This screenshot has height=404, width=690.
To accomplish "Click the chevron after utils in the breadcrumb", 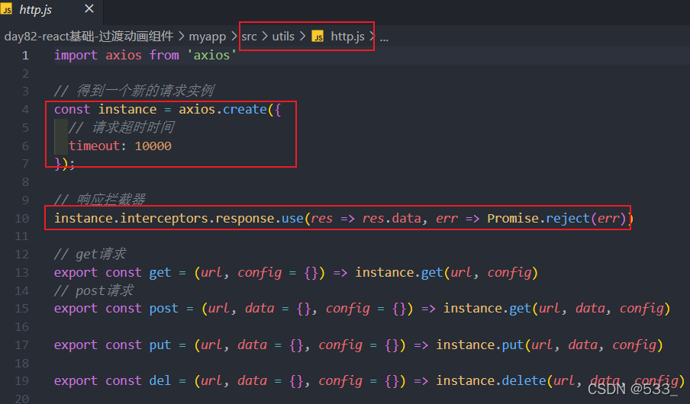I will click(302, 37).
